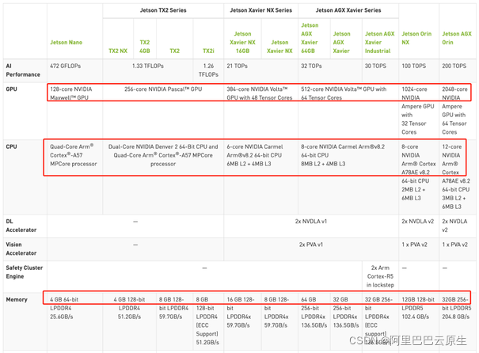Screen dimensions: 479x353
Task: Open the TX2 4GB link
Action: pos(145,47)
